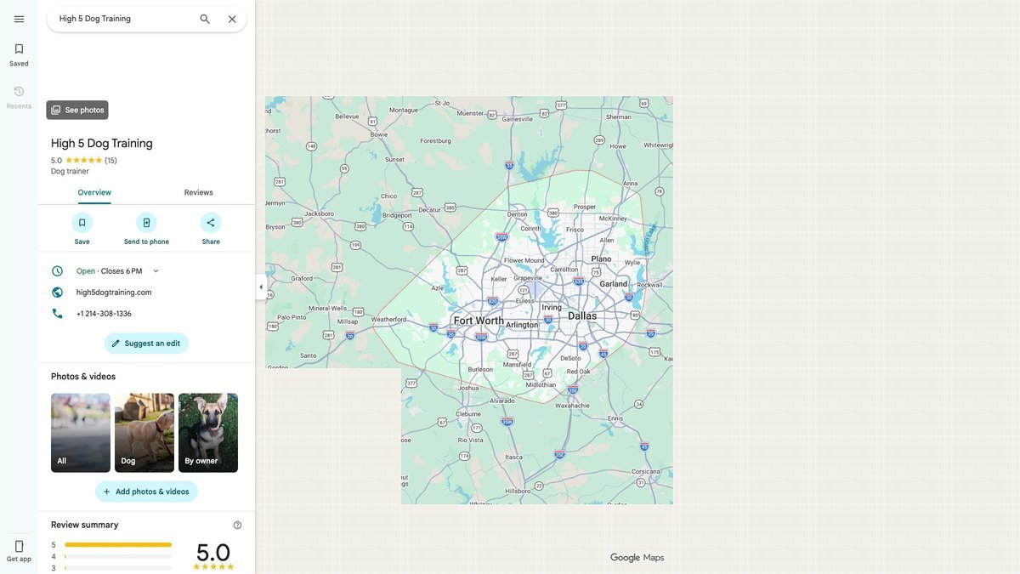This screenshot has width=1020, height=574.
Task: Switch to the Reviews tab
Action: (199, 192)
